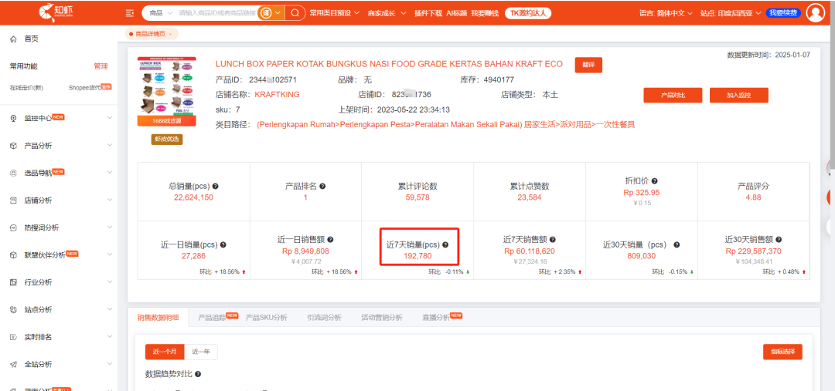Open 在线定价(新) shortcut
835x391 pixels.
(x=26, y=88)
